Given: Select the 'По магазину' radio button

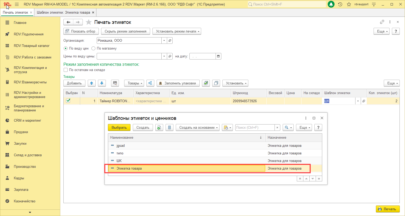Looking at the screenshot, I should tap(94, 48).
